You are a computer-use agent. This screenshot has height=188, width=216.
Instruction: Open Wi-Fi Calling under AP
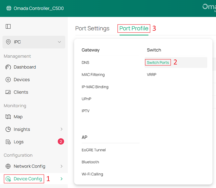[x=92, y=174]
